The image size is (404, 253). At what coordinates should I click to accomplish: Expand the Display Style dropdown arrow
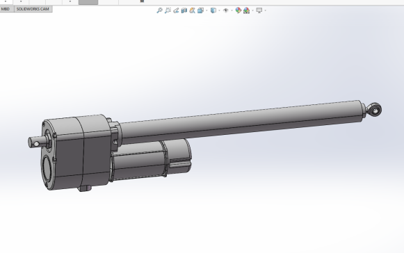(219, 10)
